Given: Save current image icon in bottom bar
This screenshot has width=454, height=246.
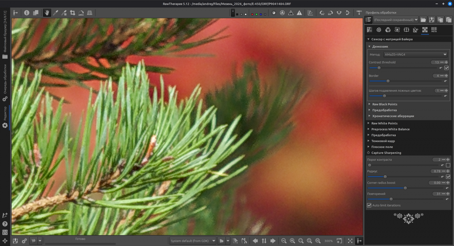Looking at the screenshot, I should click(x=15, y=241).
